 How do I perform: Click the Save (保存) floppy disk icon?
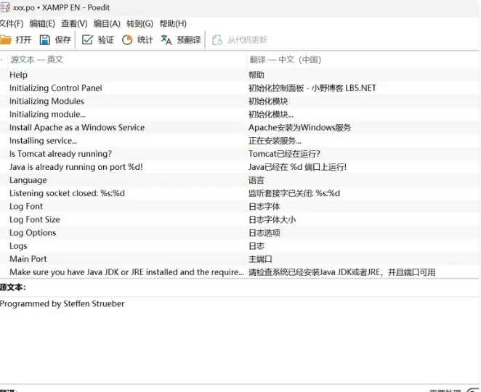[x=45, y=40]
